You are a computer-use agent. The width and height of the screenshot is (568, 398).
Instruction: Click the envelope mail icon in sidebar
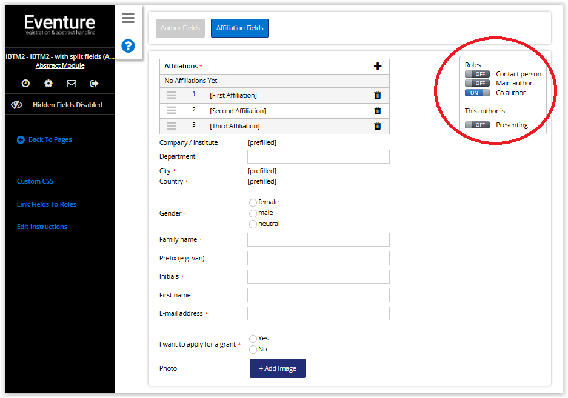coord(72,84)
